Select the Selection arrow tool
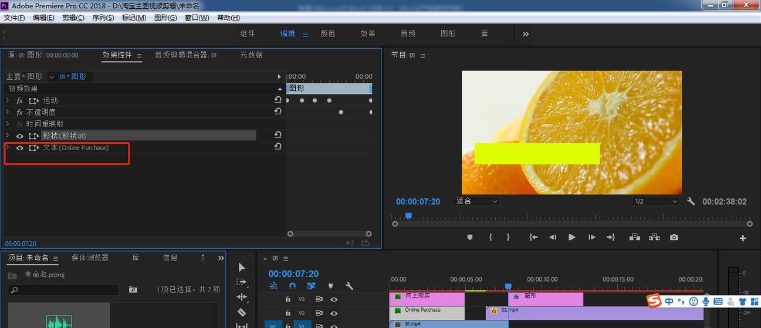This screenshot has height=328, width=761. [x=242, y=268]
